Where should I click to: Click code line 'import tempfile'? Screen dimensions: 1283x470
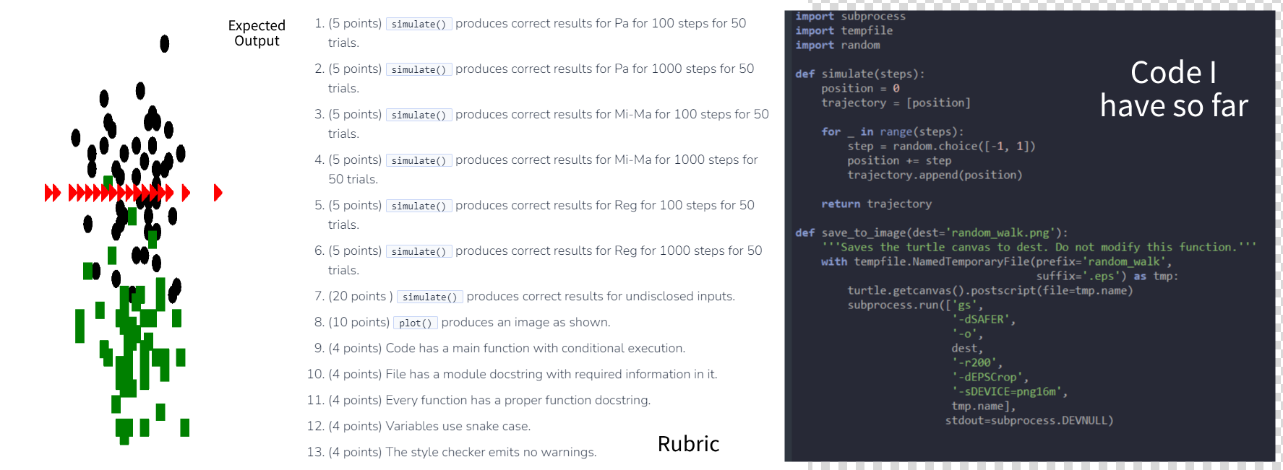[844, 30]
